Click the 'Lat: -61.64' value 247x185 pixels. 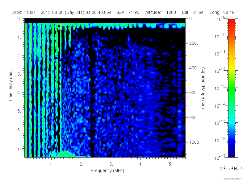tap(193, 12)
